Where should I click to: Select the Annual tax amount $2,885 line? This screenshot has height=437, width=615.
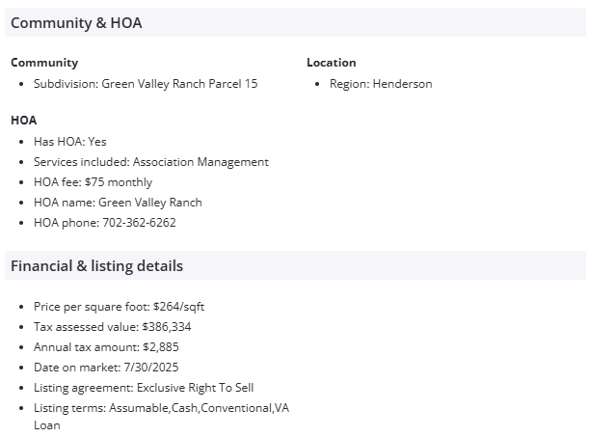coord(106,347)
